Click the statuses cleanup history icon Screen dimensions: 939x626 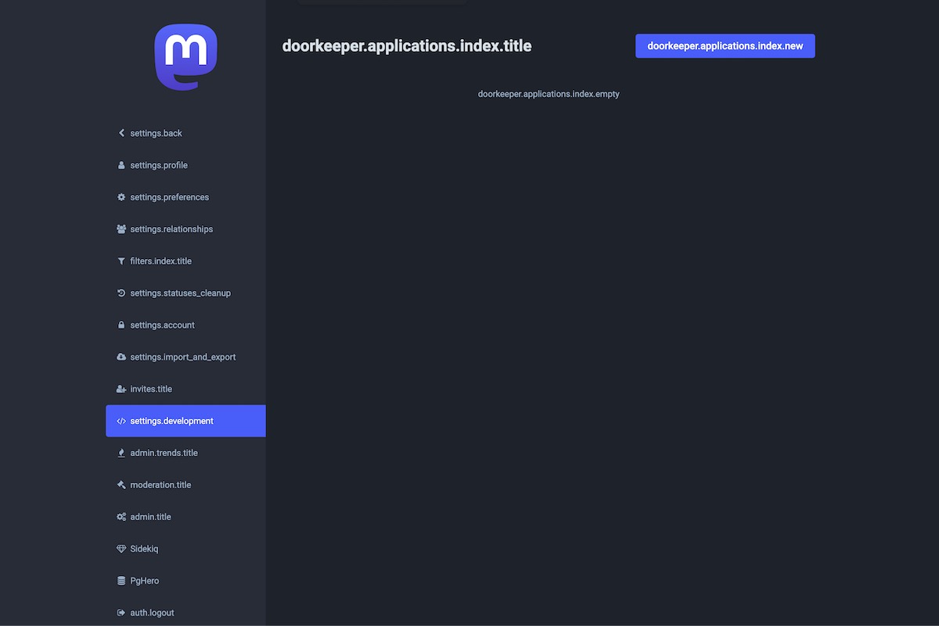(121, 293)
